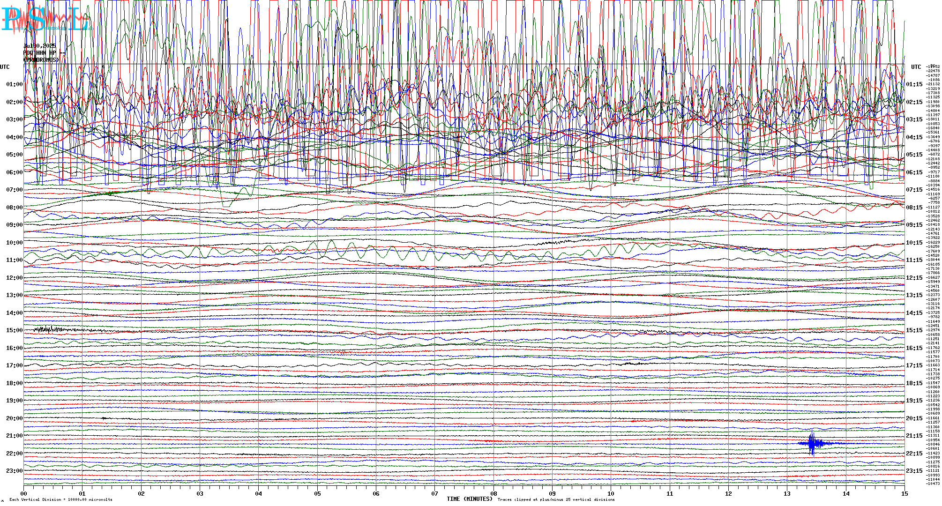Select the '22:00' hour label on the left
Screen dimensions: 942x506
pyautogui.click(x=15, y=454)
